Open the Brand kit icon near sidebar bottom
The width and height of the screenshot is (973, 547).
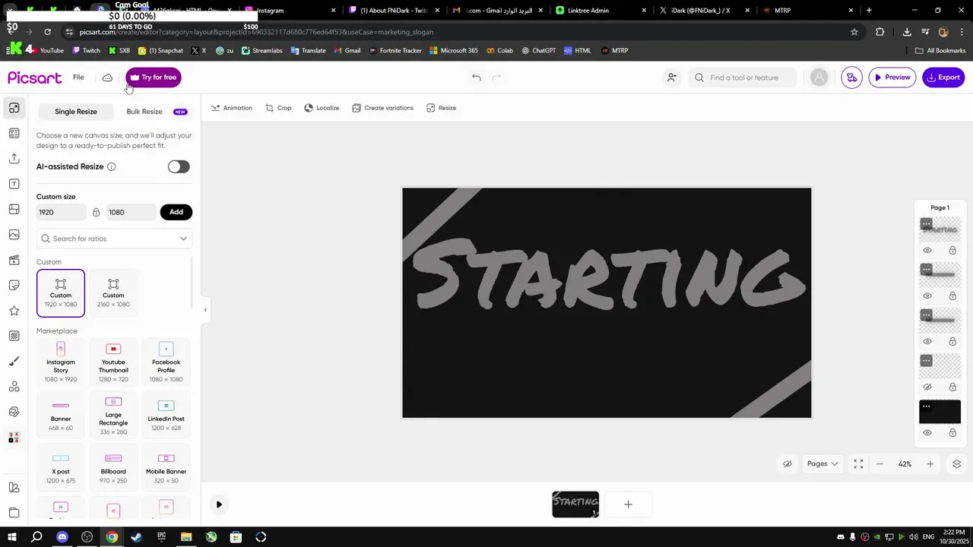pyautogui.click(x=14, y=488)
